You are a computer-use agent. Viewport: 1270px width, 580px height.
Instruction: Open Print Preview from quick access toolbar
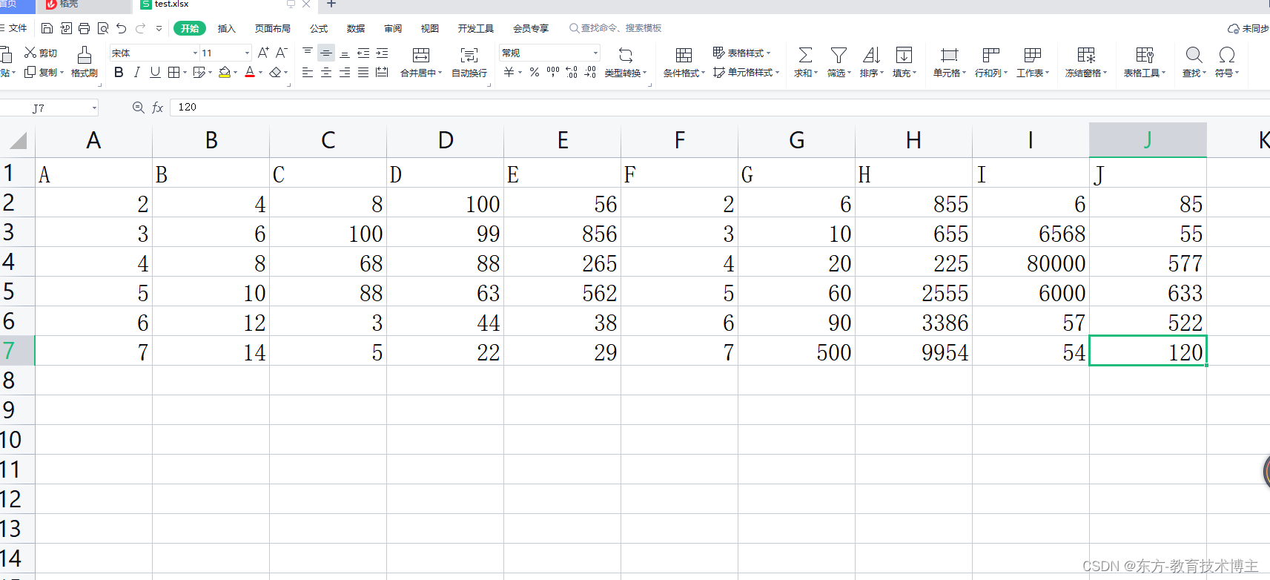(103, 28)
